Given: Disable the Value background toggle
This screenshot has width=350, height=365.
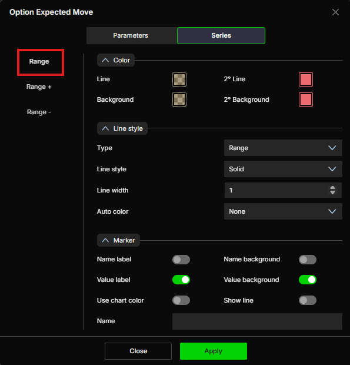Looking at the screenshot, I should tap(308, 280).
